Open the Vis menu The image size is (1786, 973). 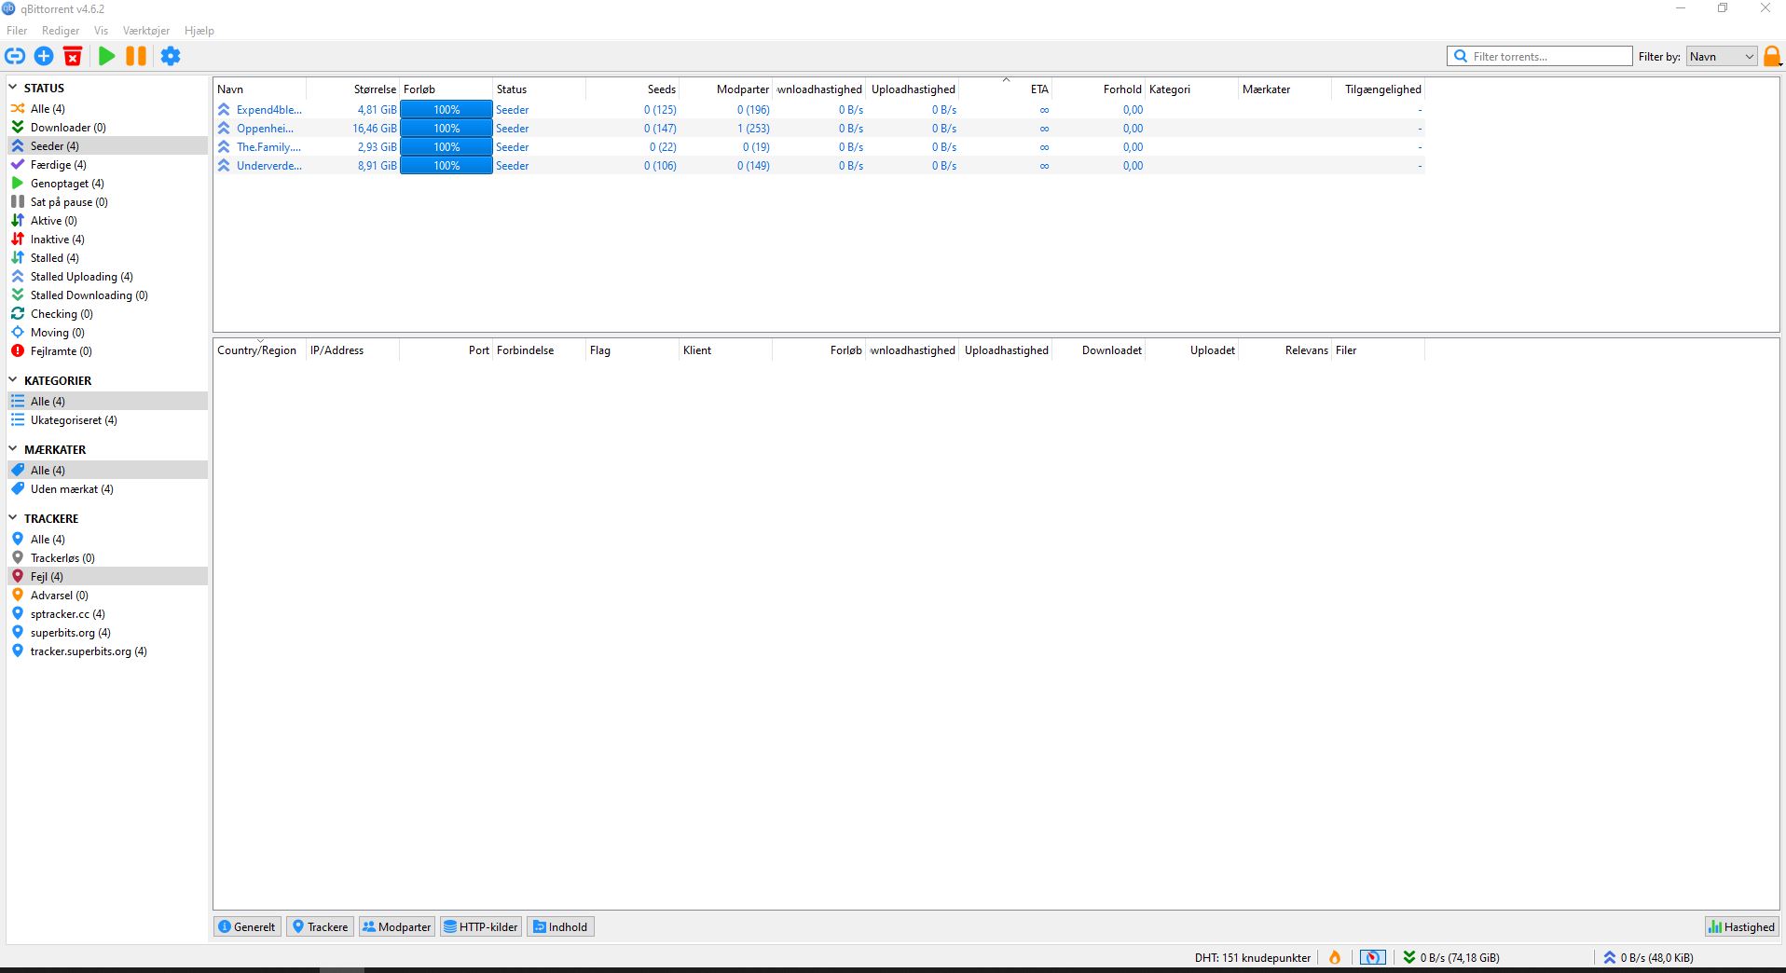tap(101, 31)
